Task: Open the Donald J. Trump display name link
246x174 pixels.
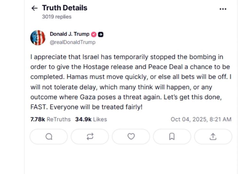Action: 70,34
